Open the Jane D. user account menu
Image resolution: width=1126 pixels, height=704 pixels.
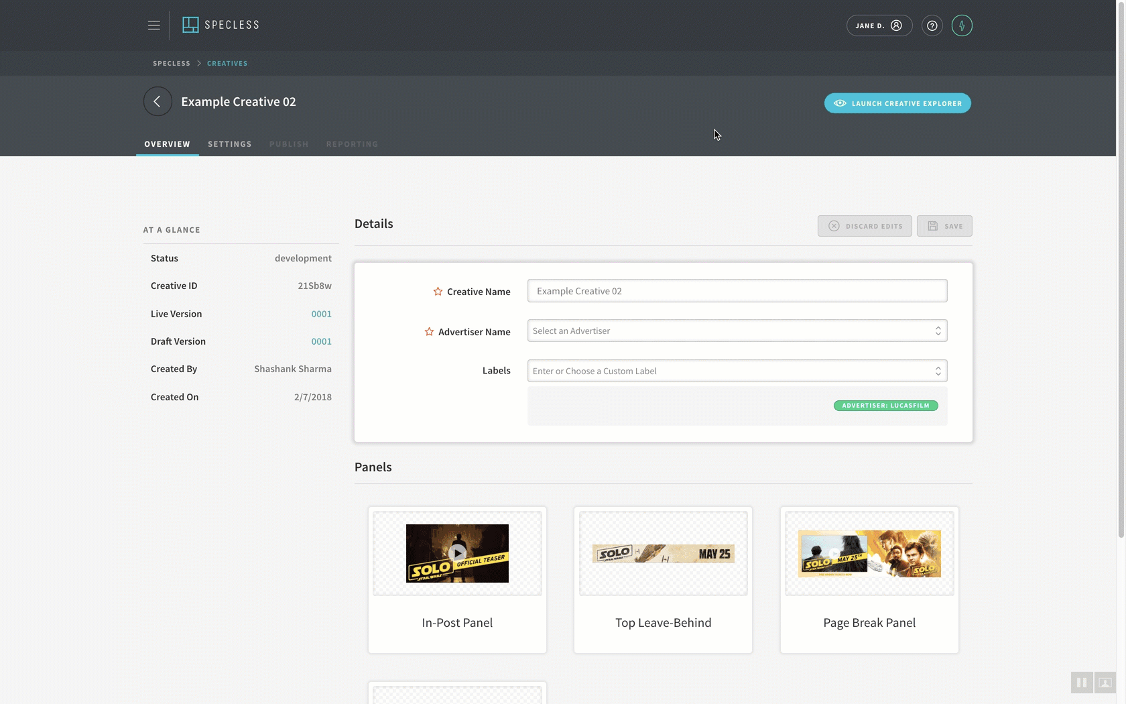point(879,25)
